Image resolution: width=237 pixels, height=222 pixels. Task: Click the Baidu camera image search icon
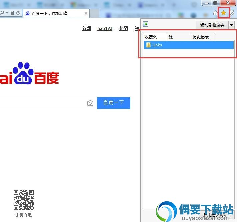coord(90,103)
